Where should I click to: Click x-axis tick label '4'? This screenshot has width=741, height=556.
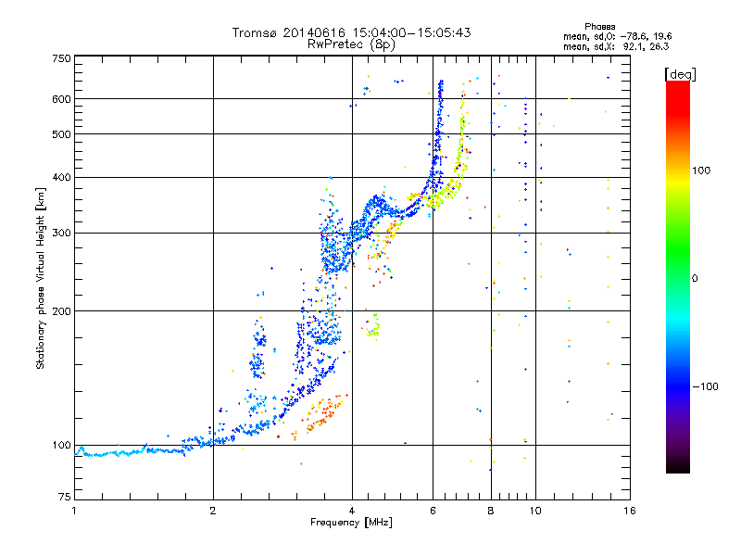click(x=352, y=511)
